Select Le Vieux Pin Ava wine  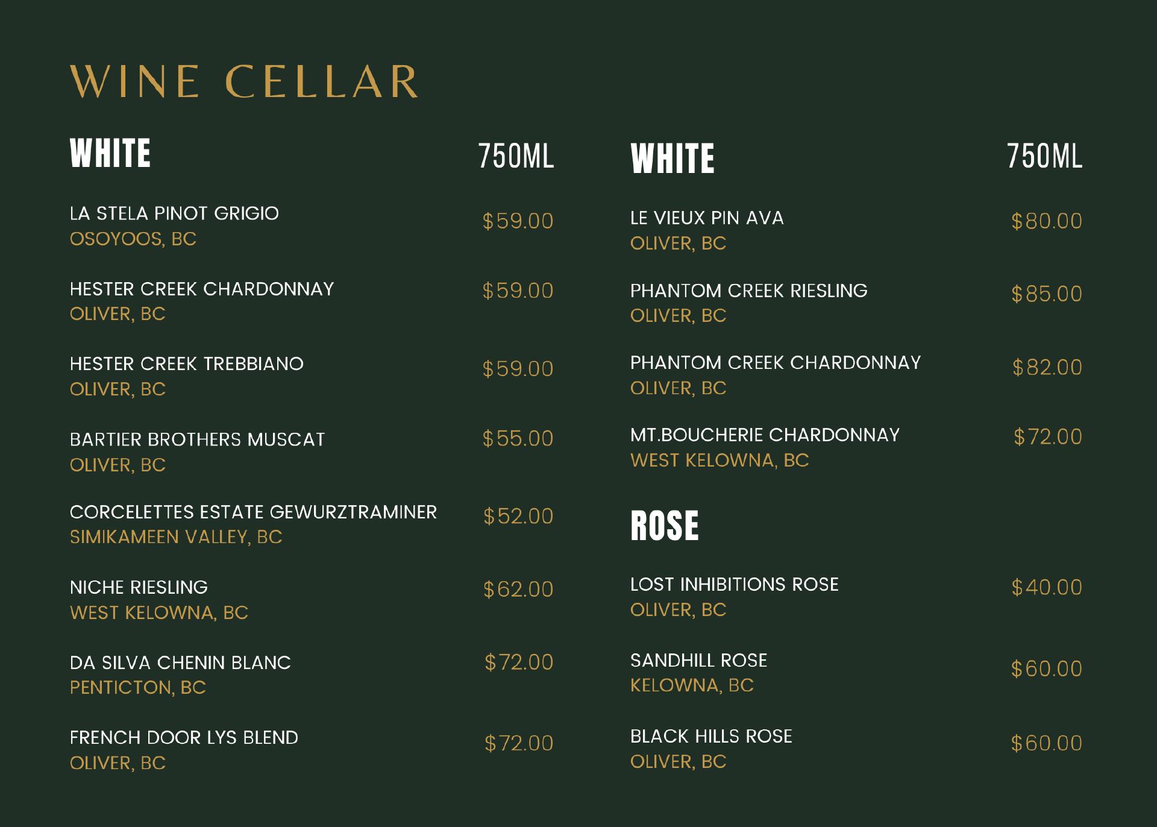707,218
